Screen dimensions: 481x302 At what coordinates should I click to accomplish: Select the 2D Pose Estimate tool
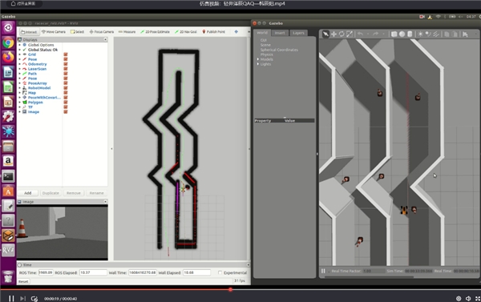(155, 32)
